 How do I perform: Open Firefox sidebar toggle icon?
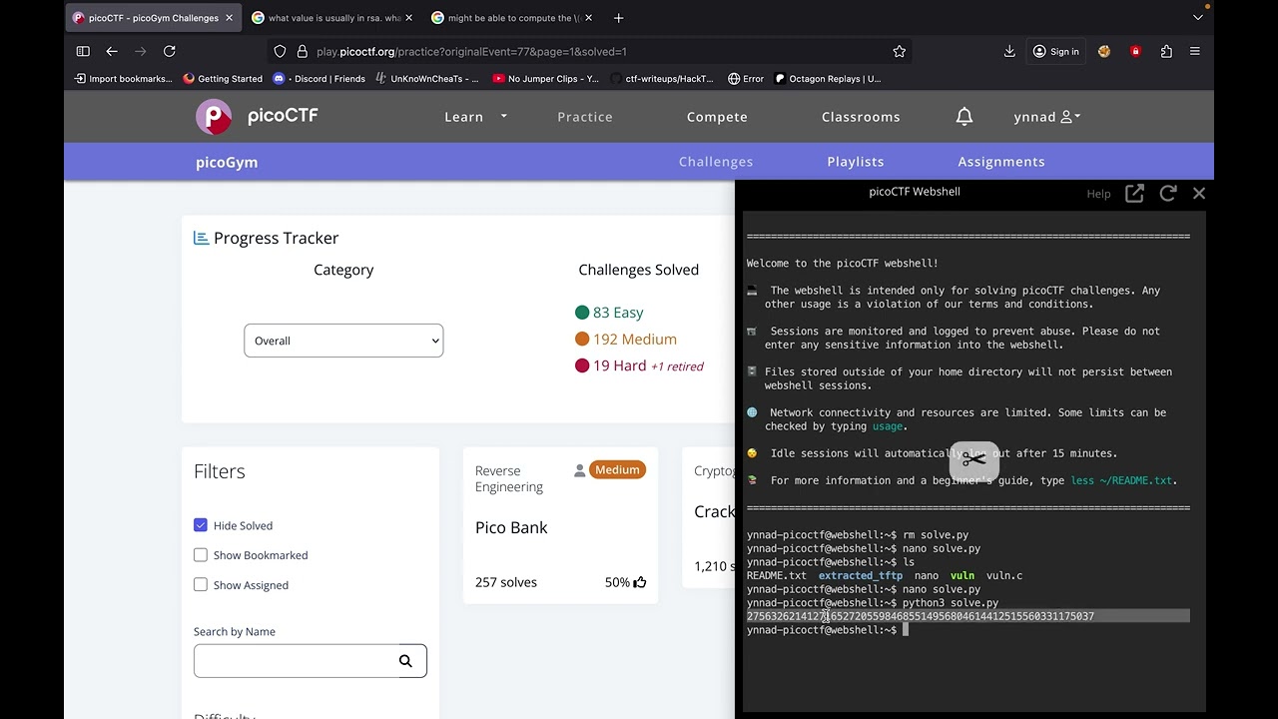[83, 51]
